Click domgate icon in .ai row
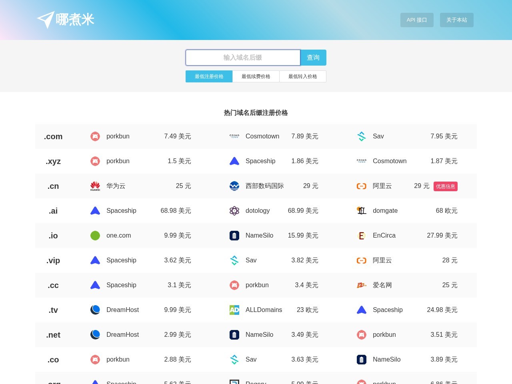 (x=362, y=211)
